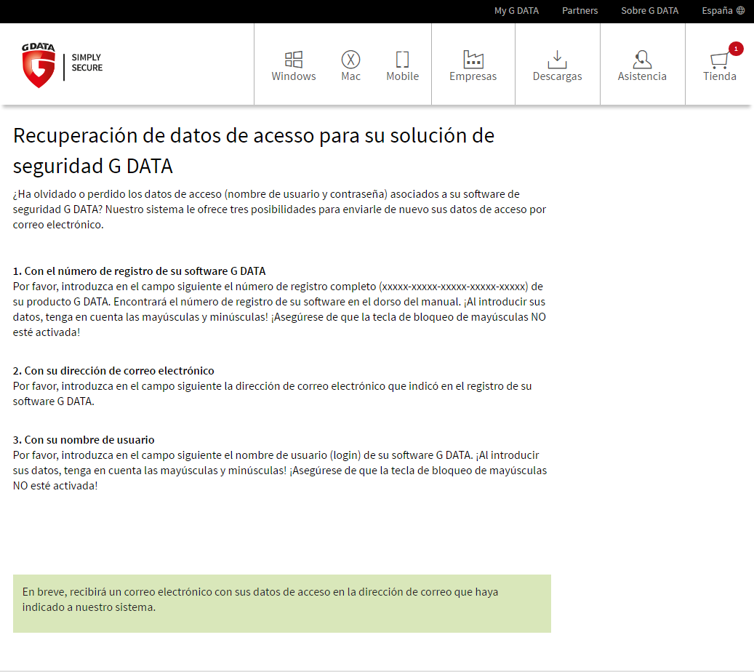754x672 pixels.
Task: Open Sobre G DATA link
Action: coord(649,11)
